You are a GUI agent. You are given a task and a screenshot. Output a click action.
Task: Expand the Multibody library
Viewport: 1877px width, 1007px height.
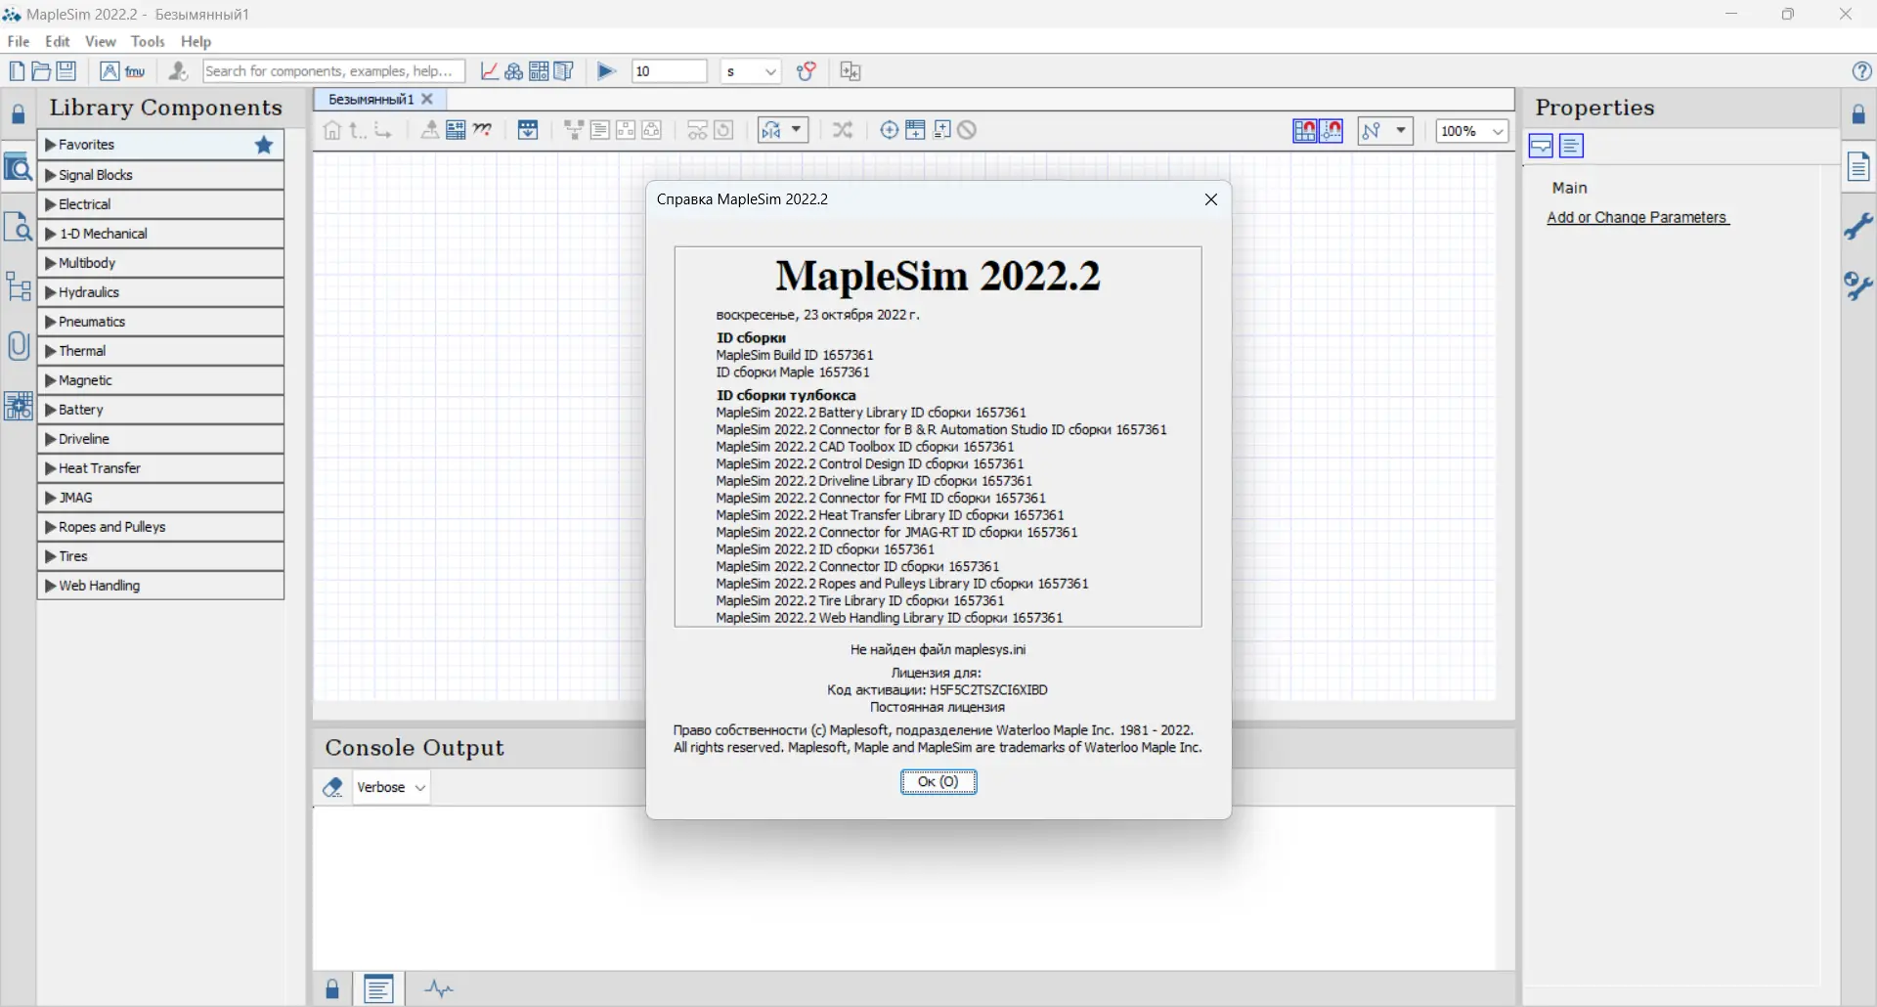coord(160,263)
